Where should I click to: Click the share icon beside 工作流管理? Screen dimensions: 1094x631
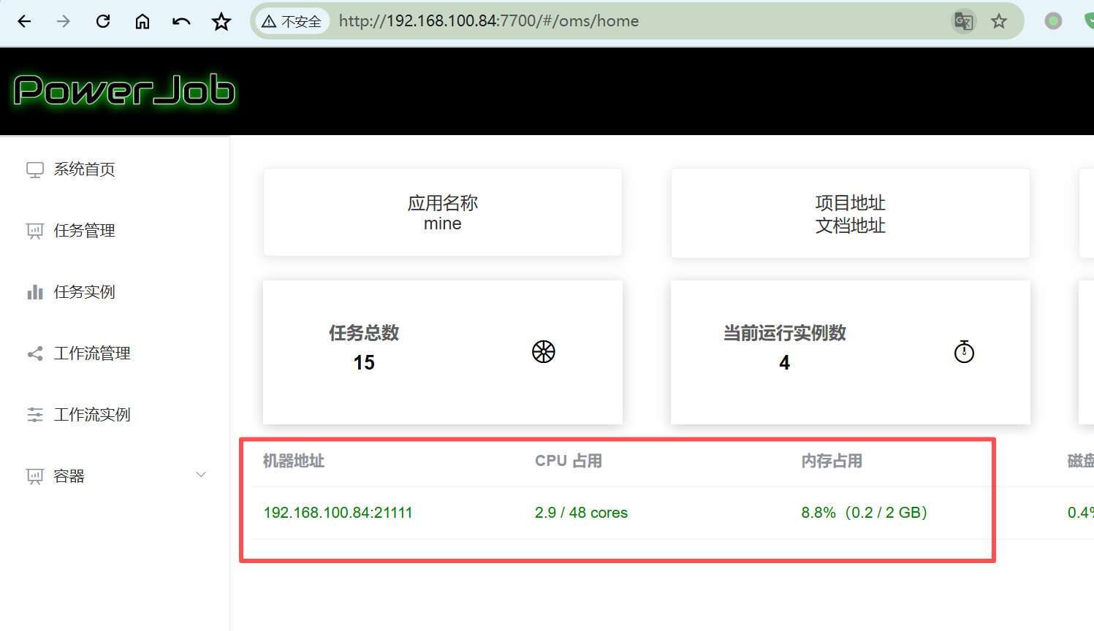[35, 353]
